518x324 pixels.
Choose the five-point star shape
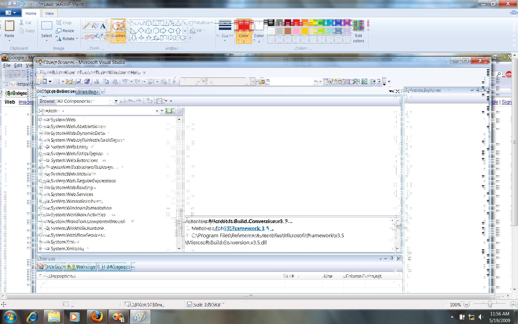149,38
